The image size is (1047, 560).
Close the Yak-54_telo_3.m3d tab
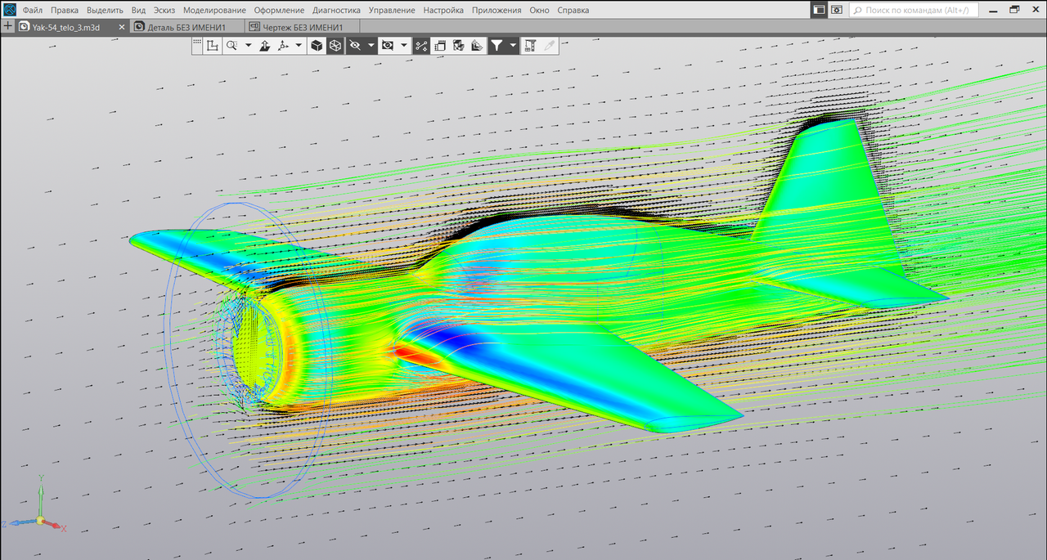point(123,27)
